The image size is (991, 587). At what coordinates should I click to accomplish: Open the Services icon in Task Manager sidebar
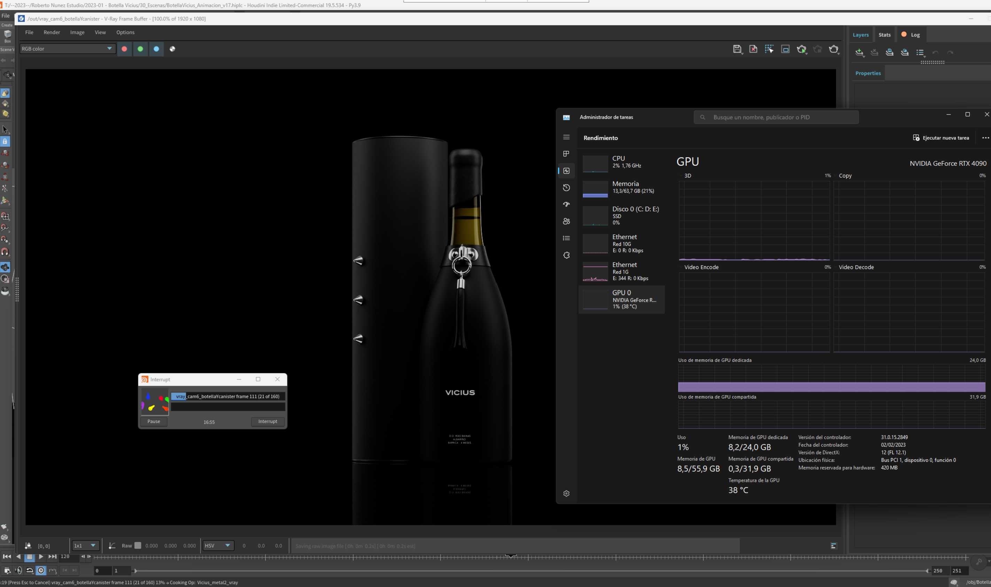(x=566, y=255)
